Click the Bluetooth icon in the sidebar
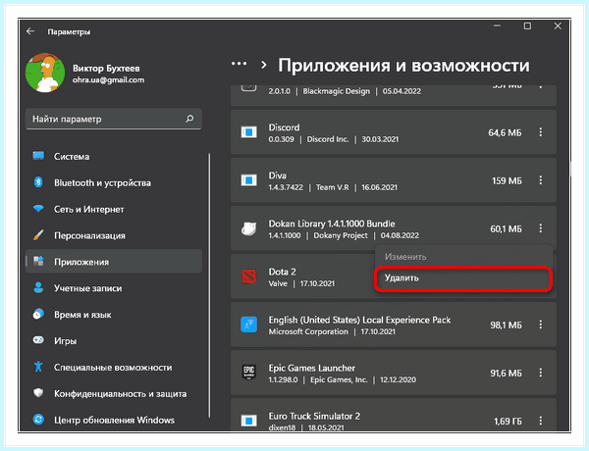 point(38,182)
